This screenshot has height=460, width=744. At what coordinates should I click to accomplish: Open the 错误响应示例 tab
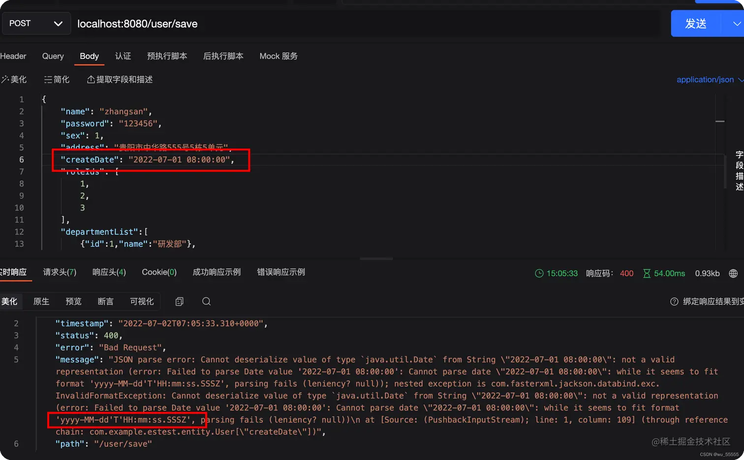tap(281, 272)
